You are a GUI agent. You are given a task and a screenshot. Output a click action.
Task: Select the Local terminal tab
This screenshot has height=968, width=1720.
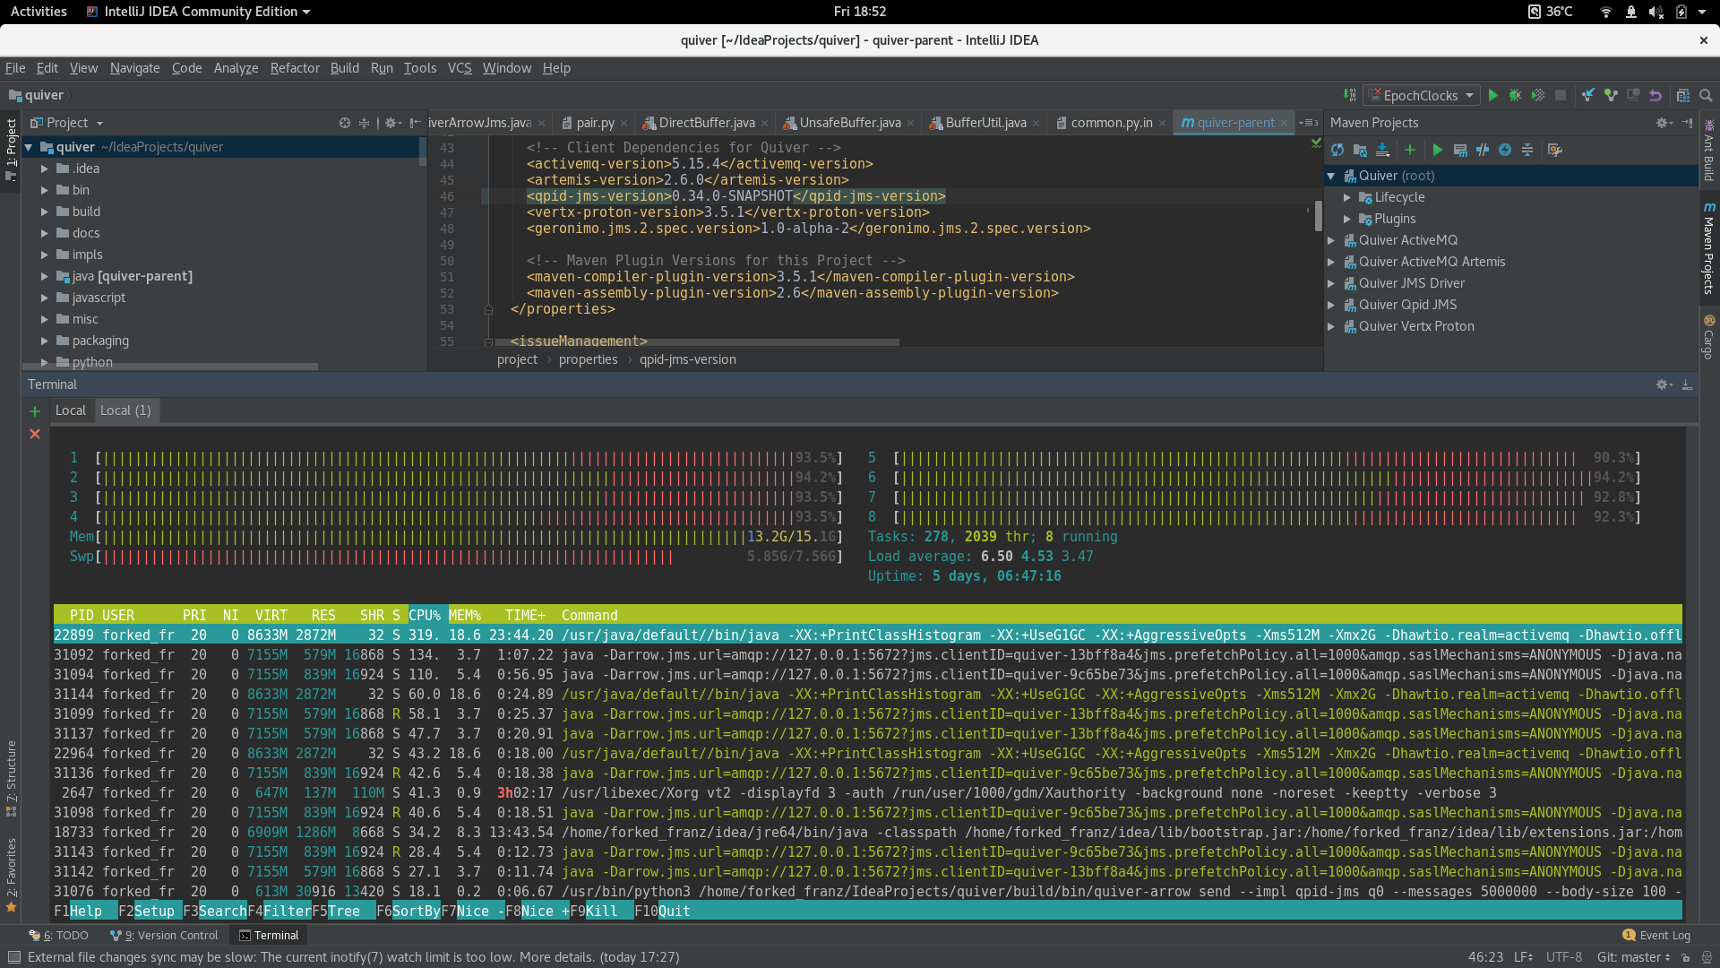71,411
